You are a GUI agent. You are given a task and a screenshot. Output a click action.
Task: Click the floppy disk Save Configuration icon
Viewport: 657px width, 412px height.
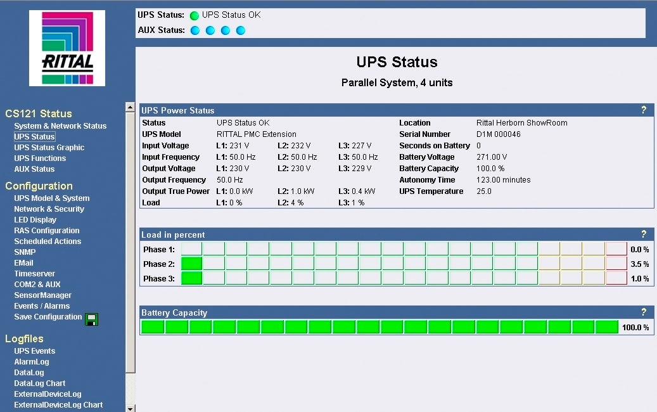coord(91,319)
